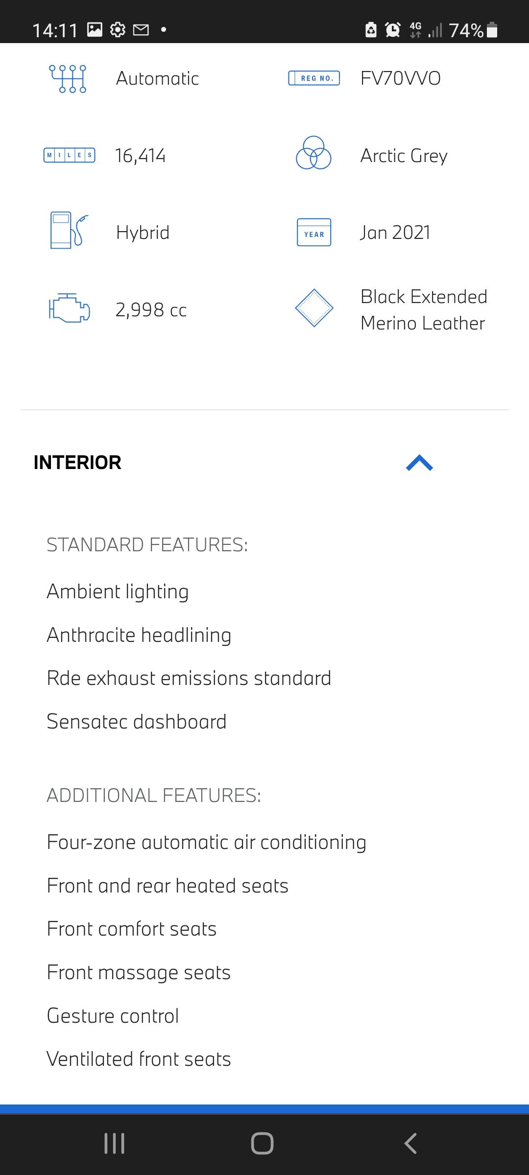529x1175 pixels.
Task: Collapse the Interior section chevron
Action: tap(419, 463)
